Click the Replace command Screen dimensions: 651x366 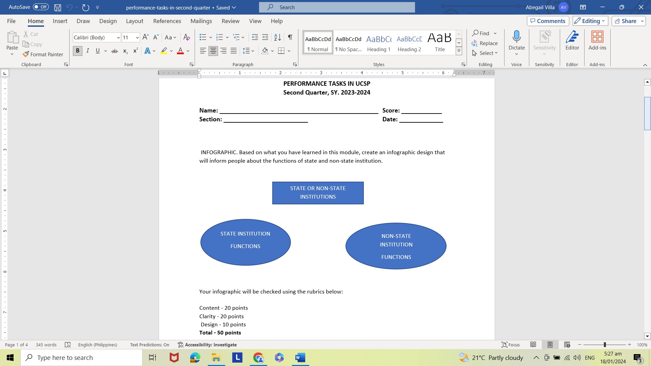tap(485, 43)
